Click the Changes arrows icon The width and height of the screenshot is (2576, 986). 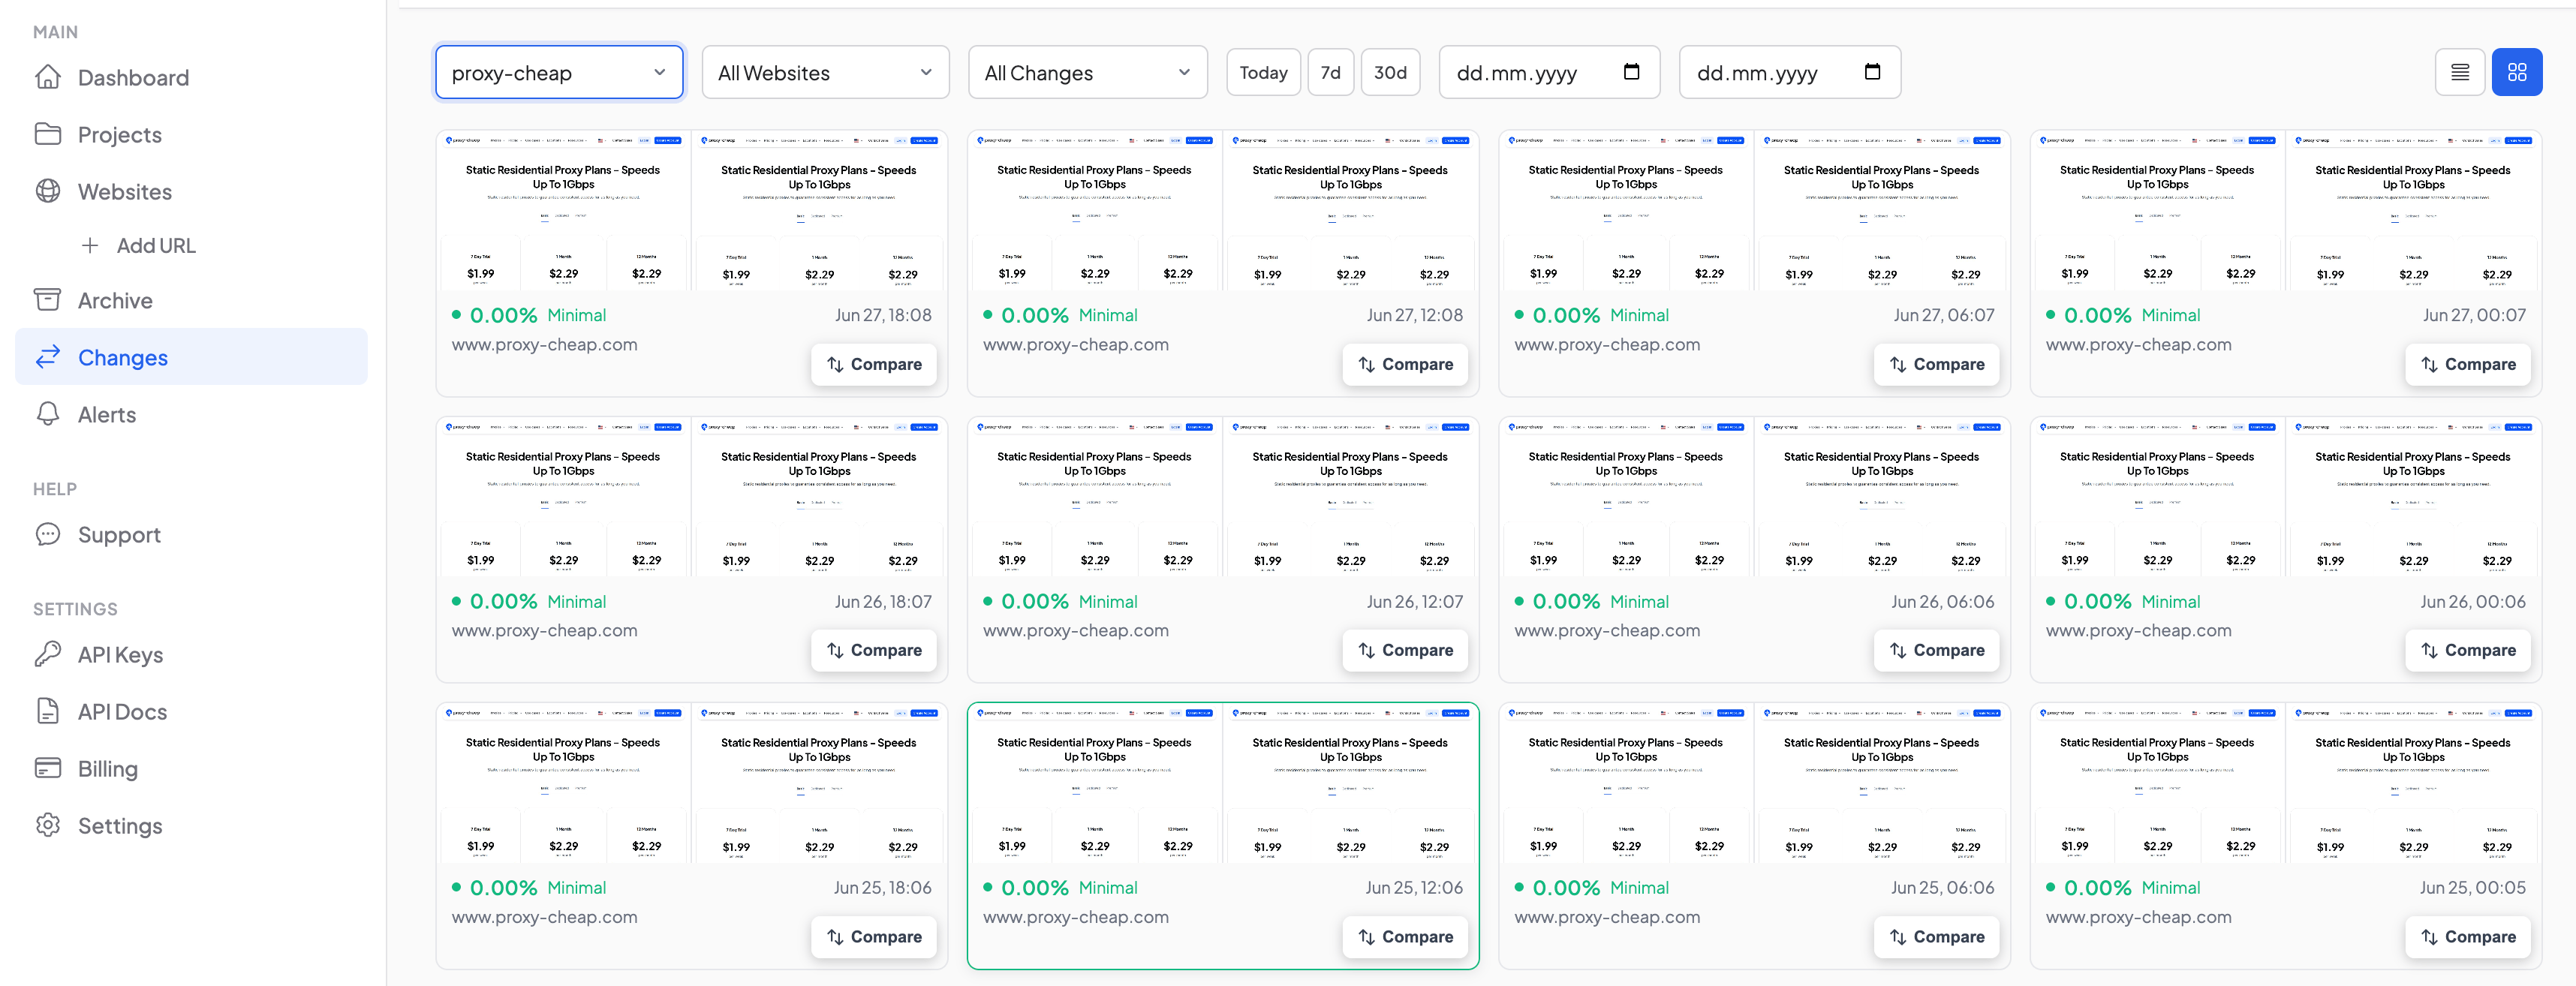point(48,357)
